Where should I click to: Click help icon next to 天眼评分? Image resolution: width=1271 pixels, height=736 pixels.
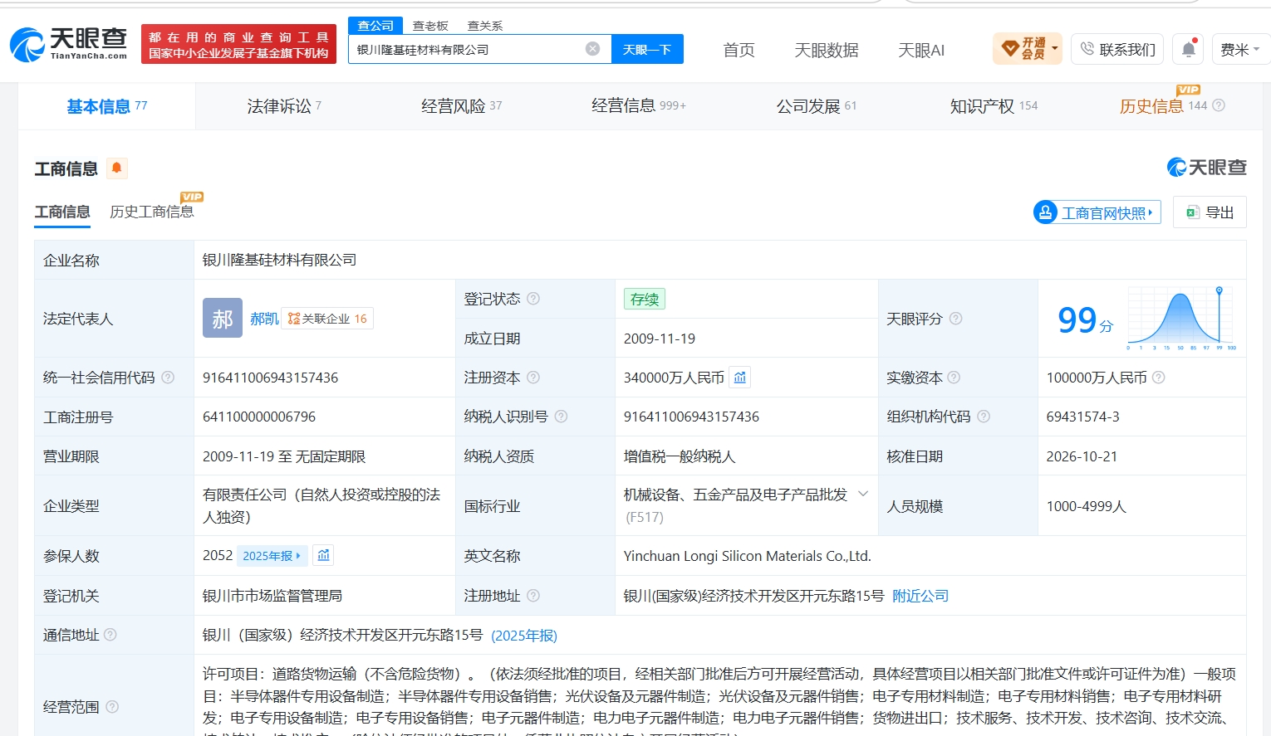click(955, 319)
